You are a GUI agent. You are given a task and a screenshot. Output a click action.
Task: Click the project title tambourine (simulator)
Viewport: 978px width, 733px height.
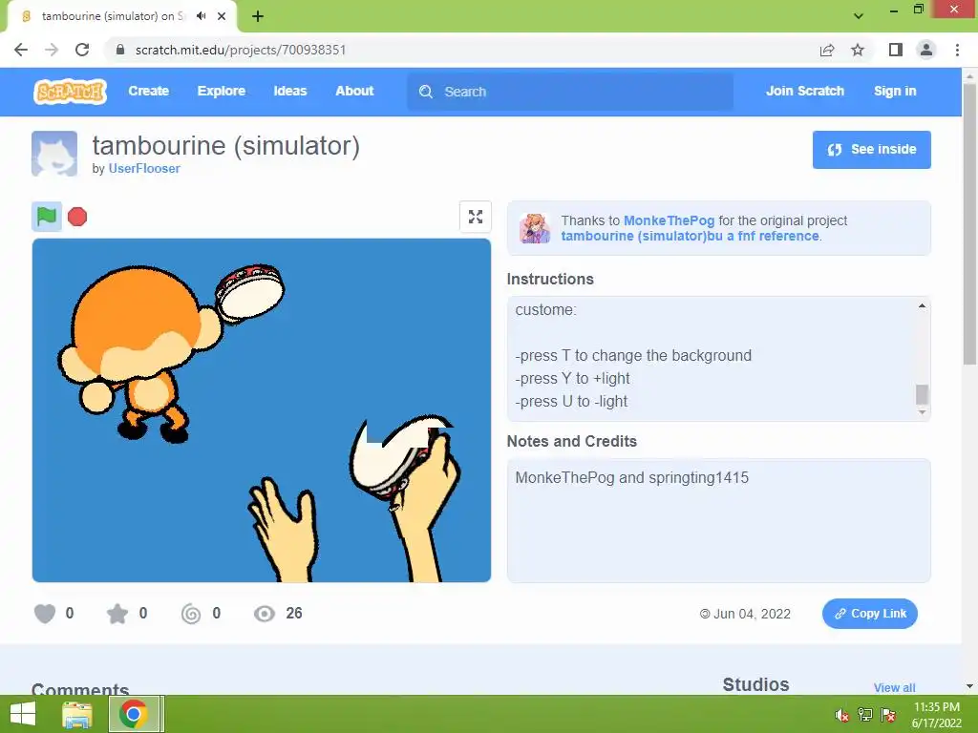[x=225, y=146]
